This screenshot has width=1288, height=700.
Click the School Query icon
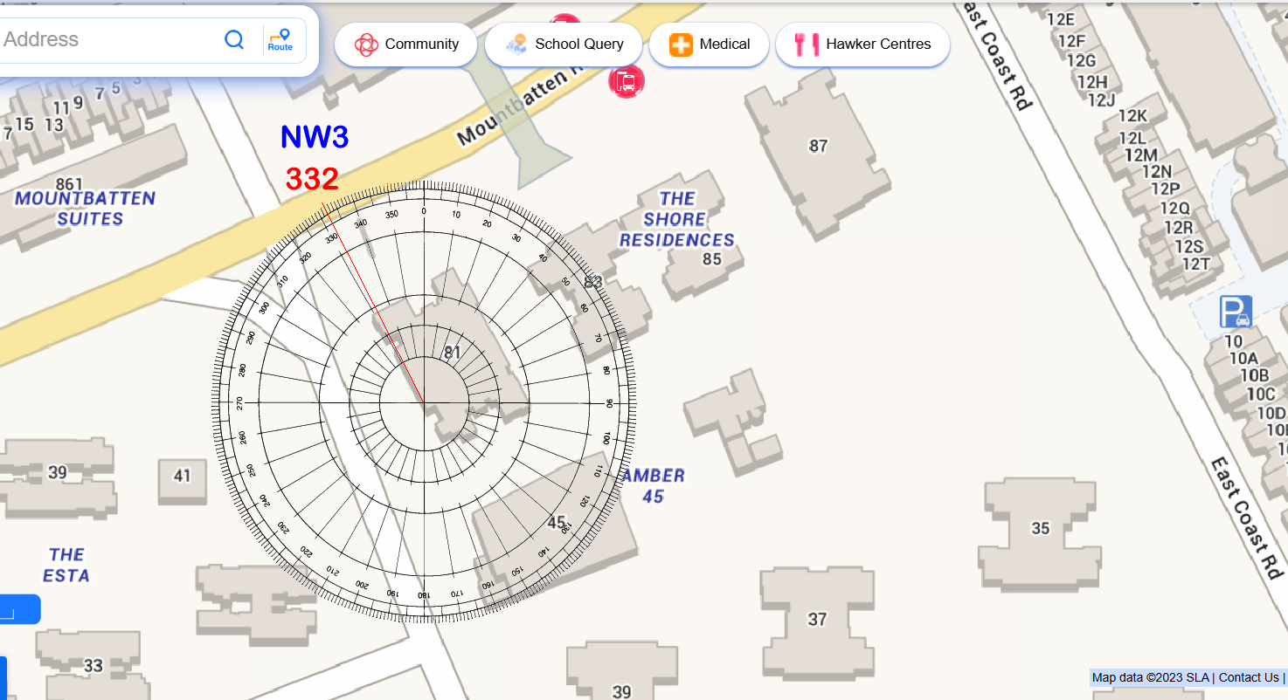[x=516, y=45]
